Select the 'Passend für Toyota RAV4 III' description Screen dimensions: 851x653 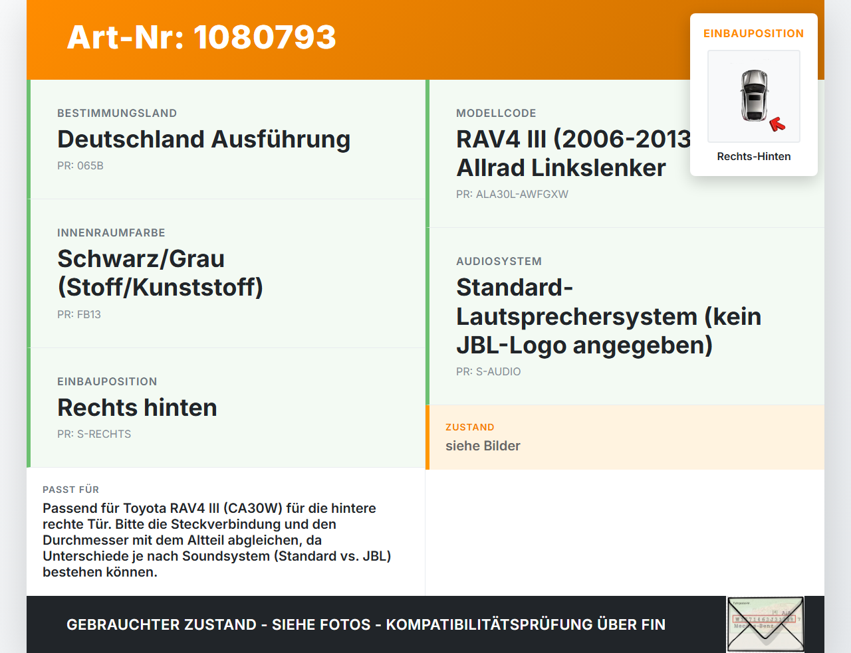(217, 540)
